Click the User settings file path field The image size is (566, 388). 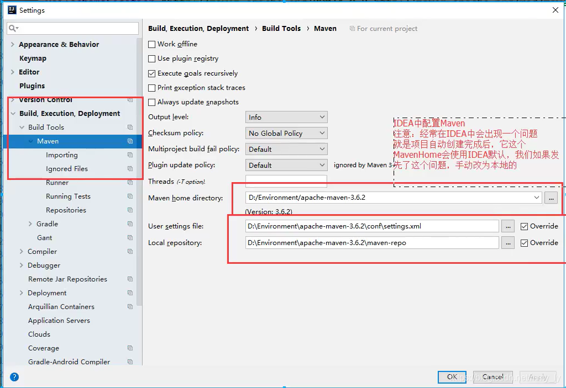(x=372, y=226)
